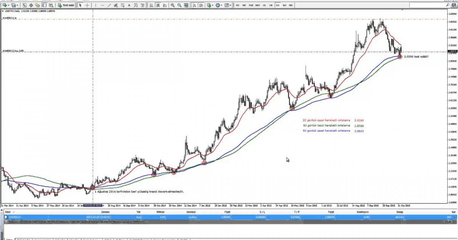
Task: Switch to candlestick chart display
Action: (158, 5)
